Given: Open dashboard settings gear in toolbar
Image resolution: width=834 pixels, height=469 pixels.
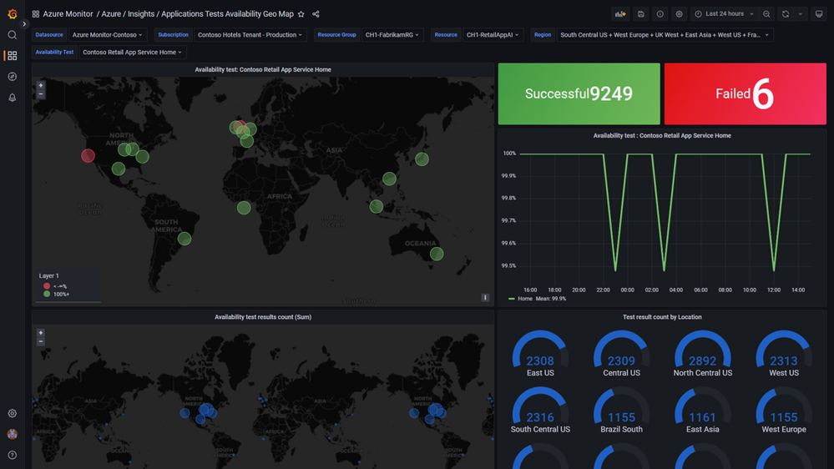Looking at the screenshot, I should [680, 14].
